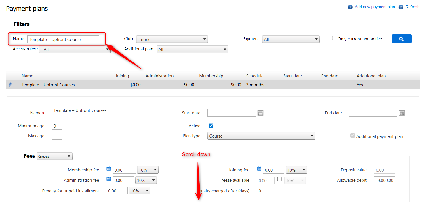Screen dimensions: 425x209
Task: Click the Joining fee calendar icon
Action: pos(259,169)
